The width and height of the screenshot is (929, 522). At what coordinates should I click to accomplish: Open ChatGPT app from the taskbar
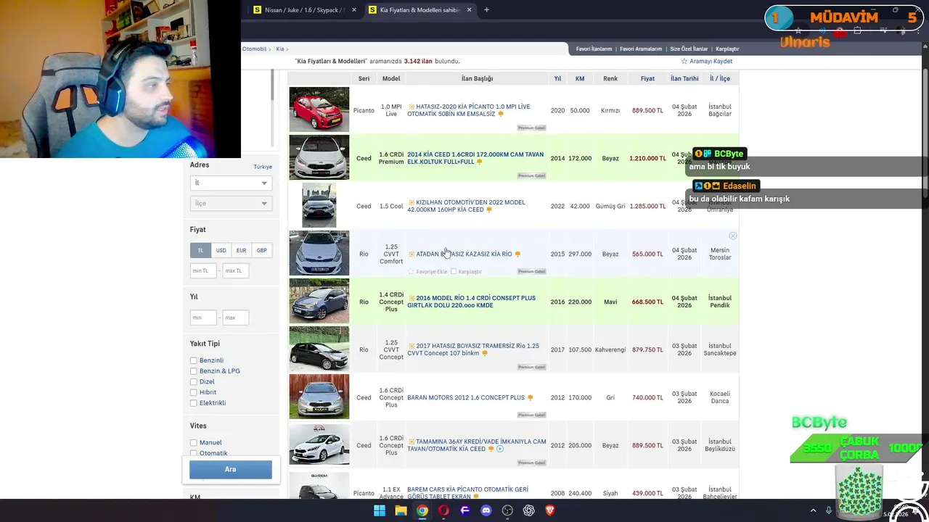(528, 510)
